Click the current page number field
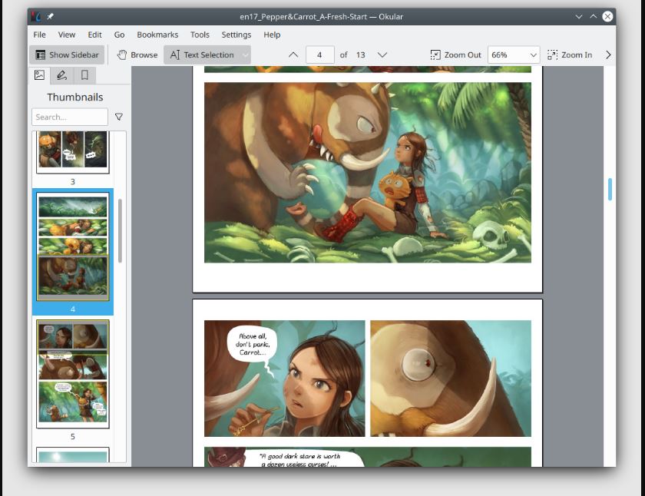This screenshot has width=645, height=496. (319, 55)
